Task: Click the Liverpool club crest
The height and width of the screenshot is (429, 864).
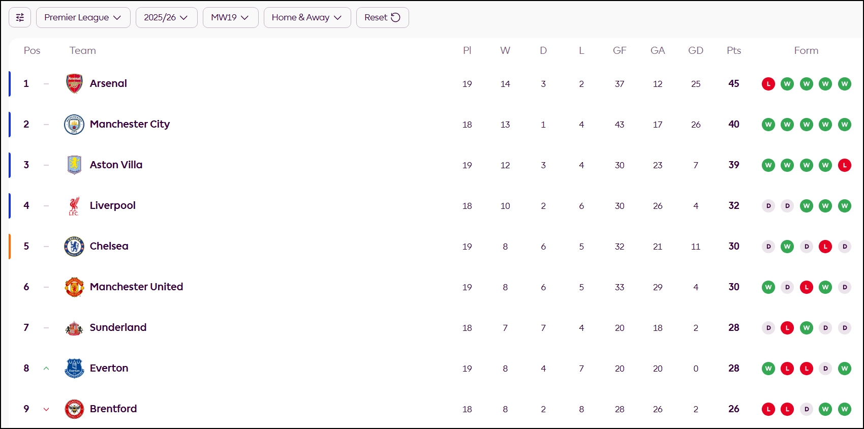Action: [x=74, y=206]
